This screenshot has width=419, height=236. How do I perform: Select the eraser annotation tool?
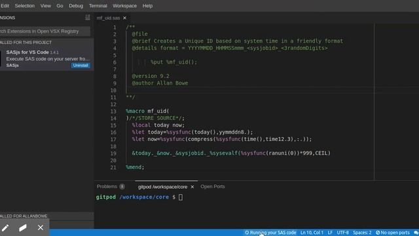point(23,227)
